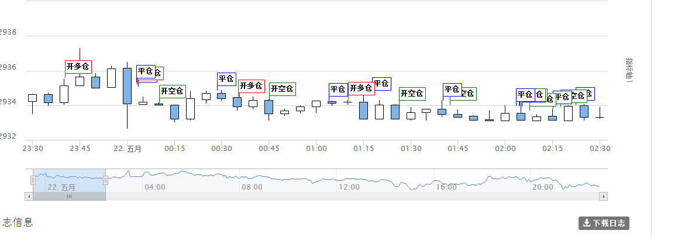This screenshot has height=237, width=685.
Task: Click the navigator at 12:00
Action: coord(349,187)
